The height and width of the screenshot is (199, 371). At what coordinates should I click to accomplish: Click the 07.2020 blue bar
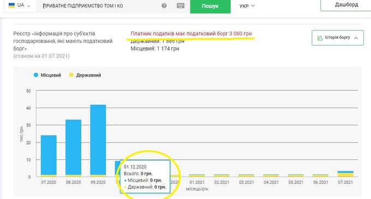(x=49, y=155)
